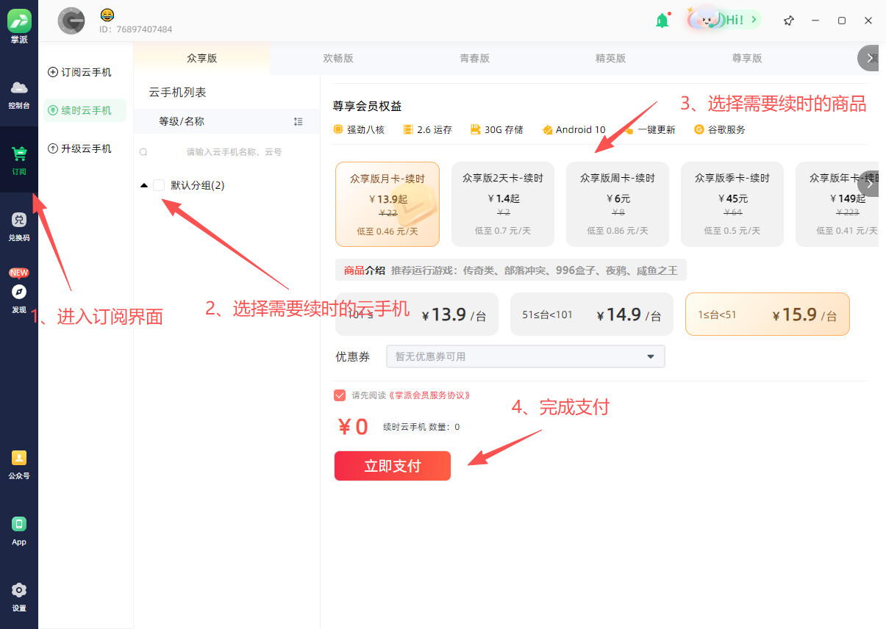
Task: Open the App download section
Action: (x=19, y=531)
